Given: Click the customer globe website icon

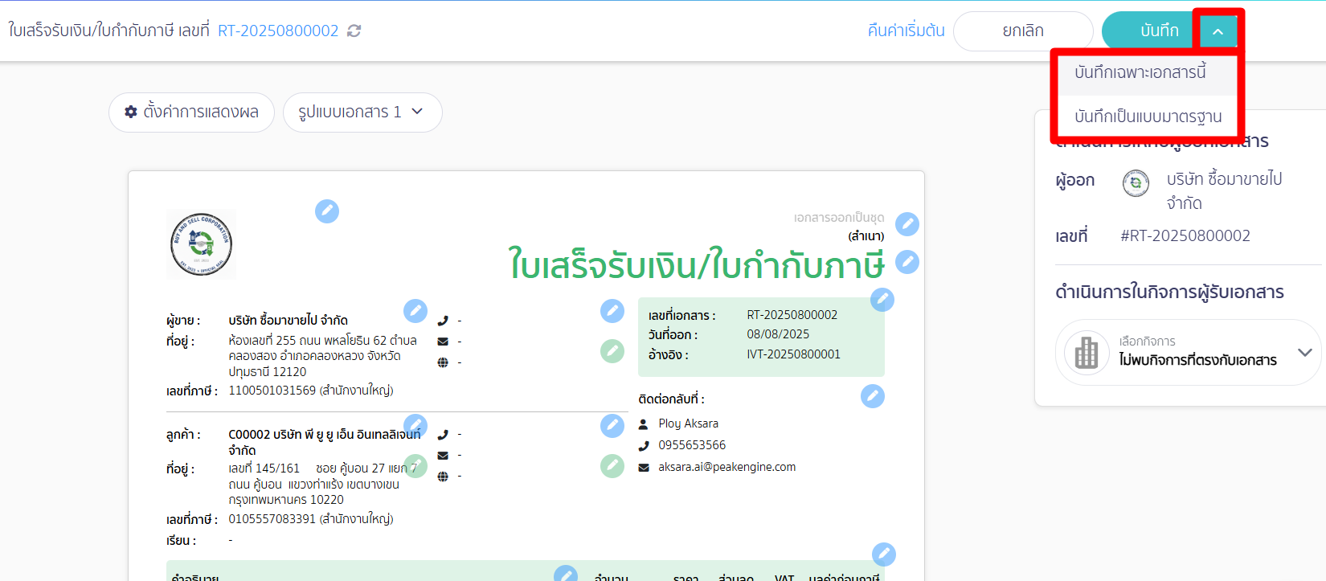Looking at the screenshot, I should point(443,477).
